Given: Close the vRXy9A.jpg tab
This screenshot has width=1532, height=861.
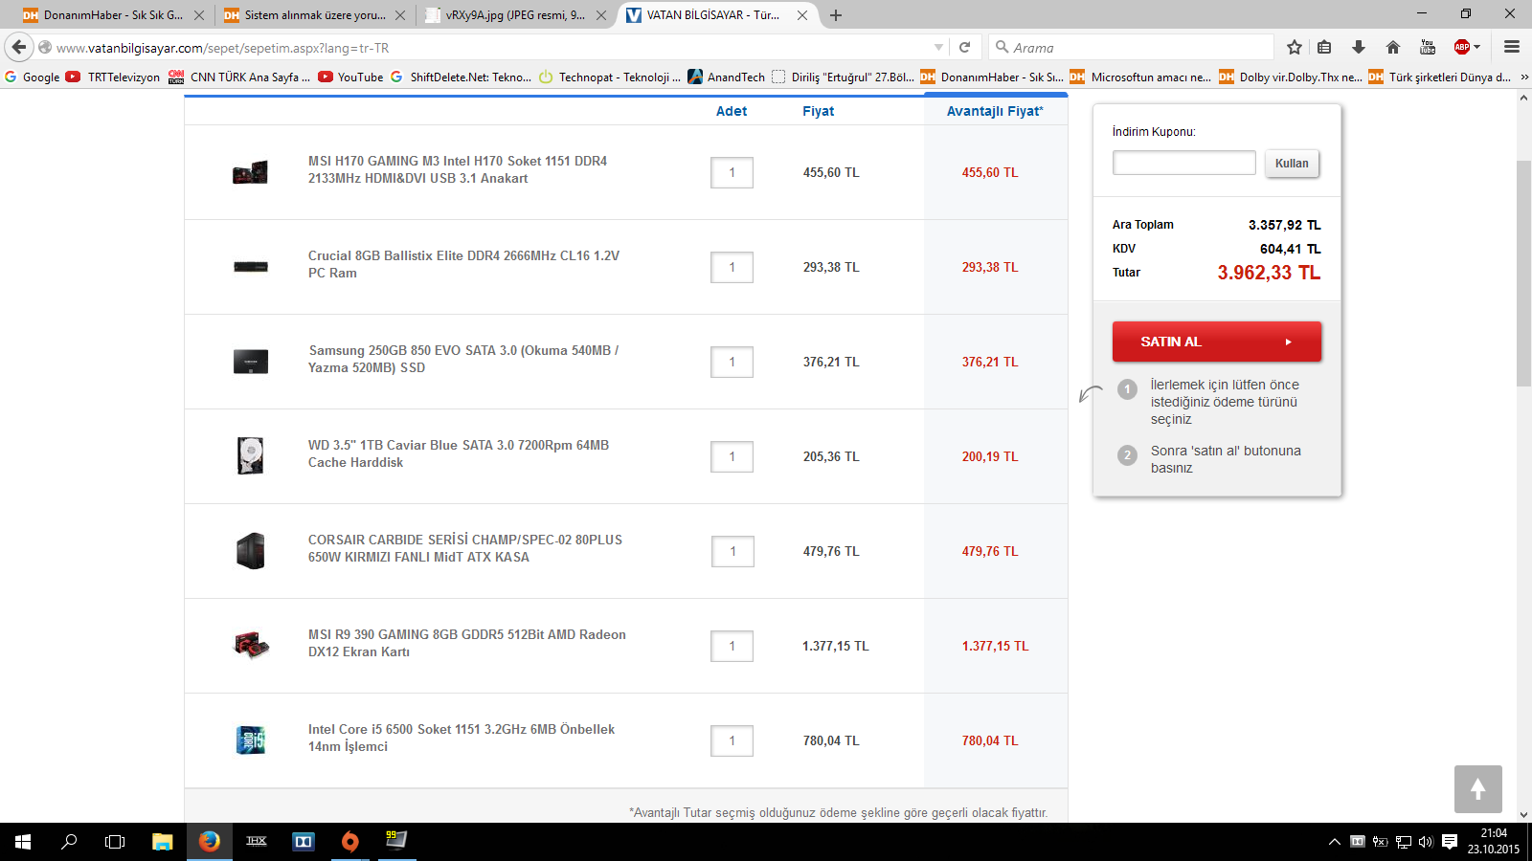Looking at the screenshot, I should pyautogui.click(x=601, y=15).
